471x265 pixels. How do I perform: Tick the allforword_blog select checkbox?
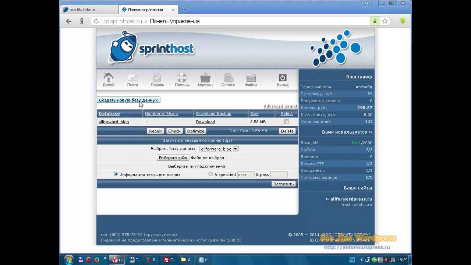tap(287, 122)
